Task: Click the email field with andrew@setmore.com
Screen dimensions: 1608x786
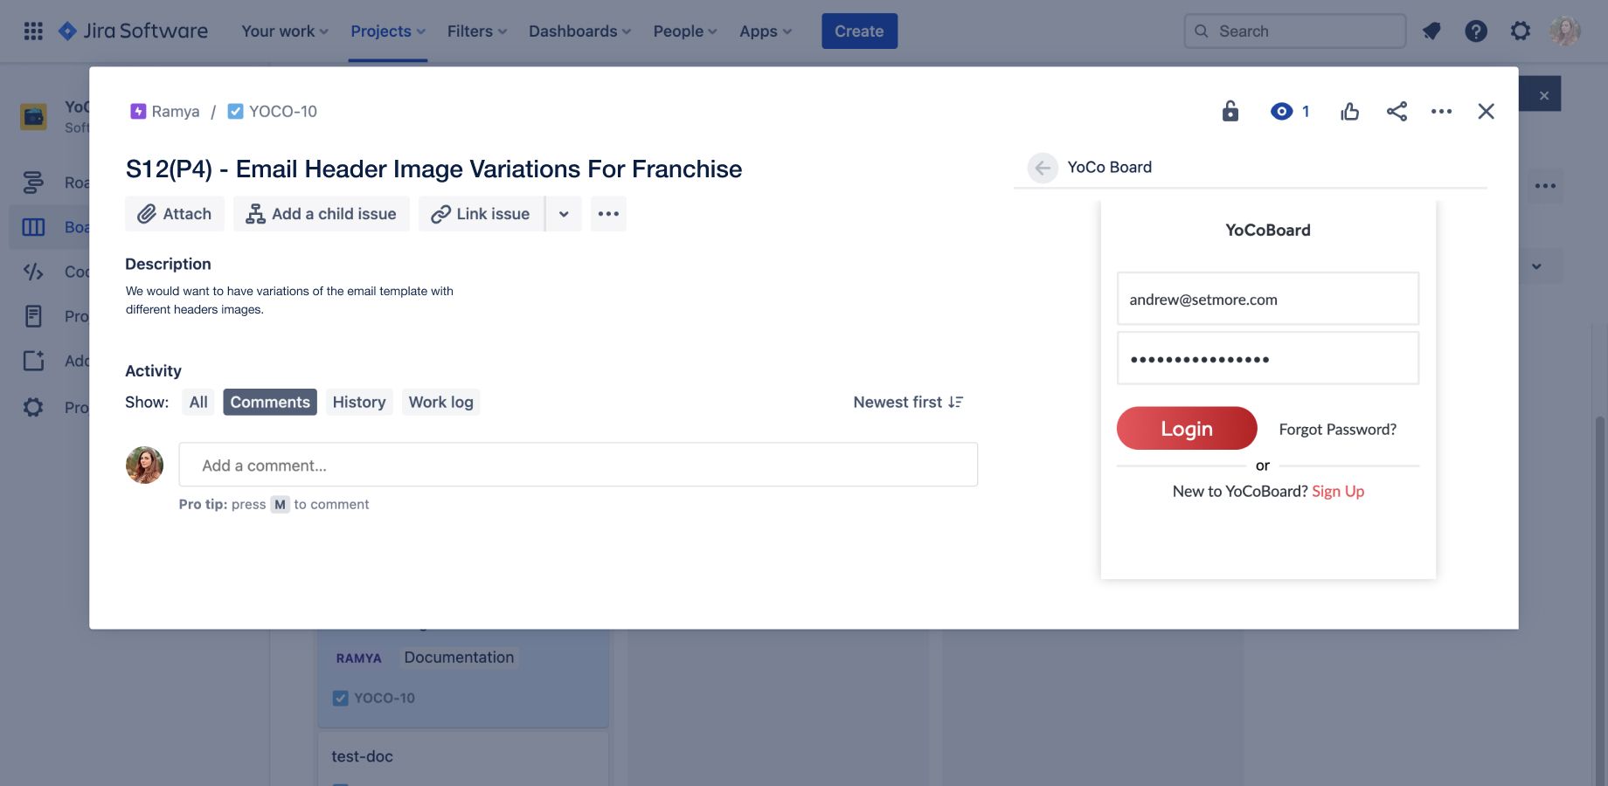Action: pyautogui.click(x=1267, y=299)
